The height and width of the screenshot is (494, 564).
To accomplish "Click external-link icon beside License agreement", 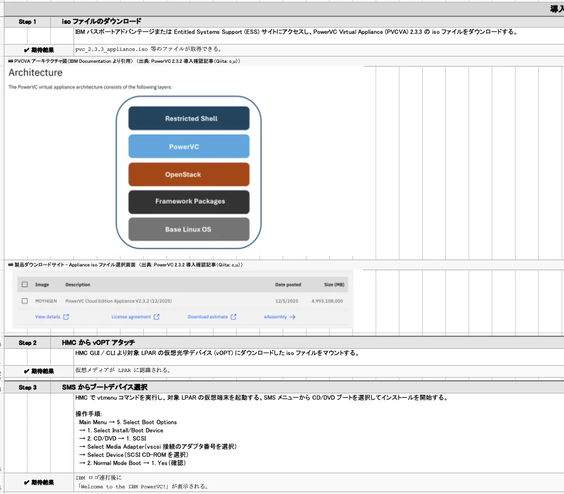I will [x=156, y=317].
